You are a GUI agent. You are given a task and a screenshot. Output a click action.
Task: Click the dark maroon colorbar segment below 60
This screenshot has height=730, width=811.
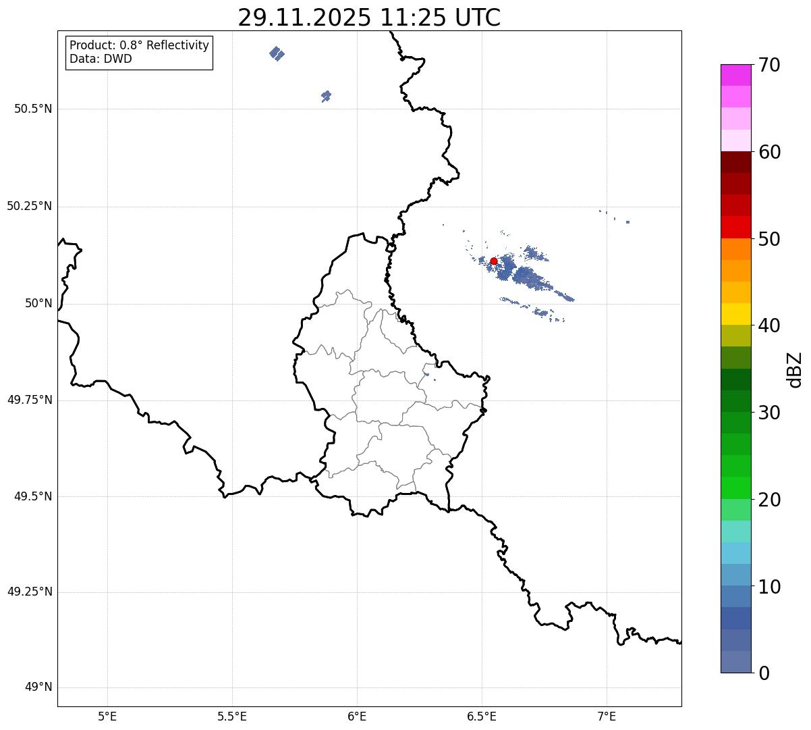pyautogui.click(x=735, y=162)
